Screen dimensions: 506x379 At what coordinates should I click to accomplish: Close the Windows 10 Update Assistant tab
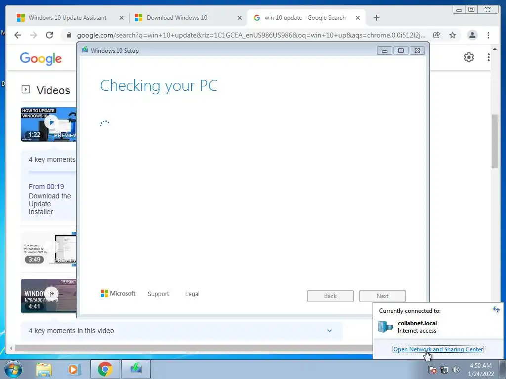coord(122,18)
